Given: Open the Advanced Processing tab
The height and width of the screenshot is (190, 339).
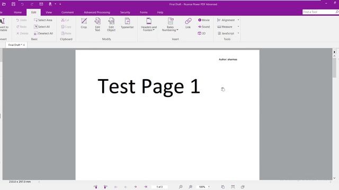Looking at the screenshot, I should coord(97,12).
